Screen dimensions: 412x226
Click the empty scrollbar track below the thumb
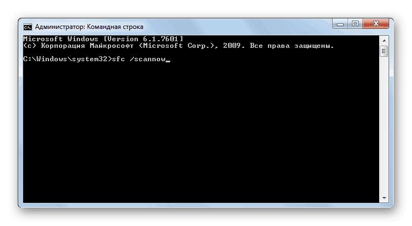(384, 125)
